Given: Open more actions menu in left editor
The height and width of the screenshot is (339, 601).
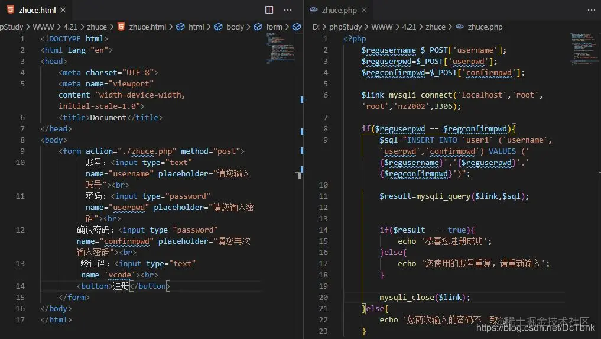Looking at the screenshot, I should click(x=288, y=10).
